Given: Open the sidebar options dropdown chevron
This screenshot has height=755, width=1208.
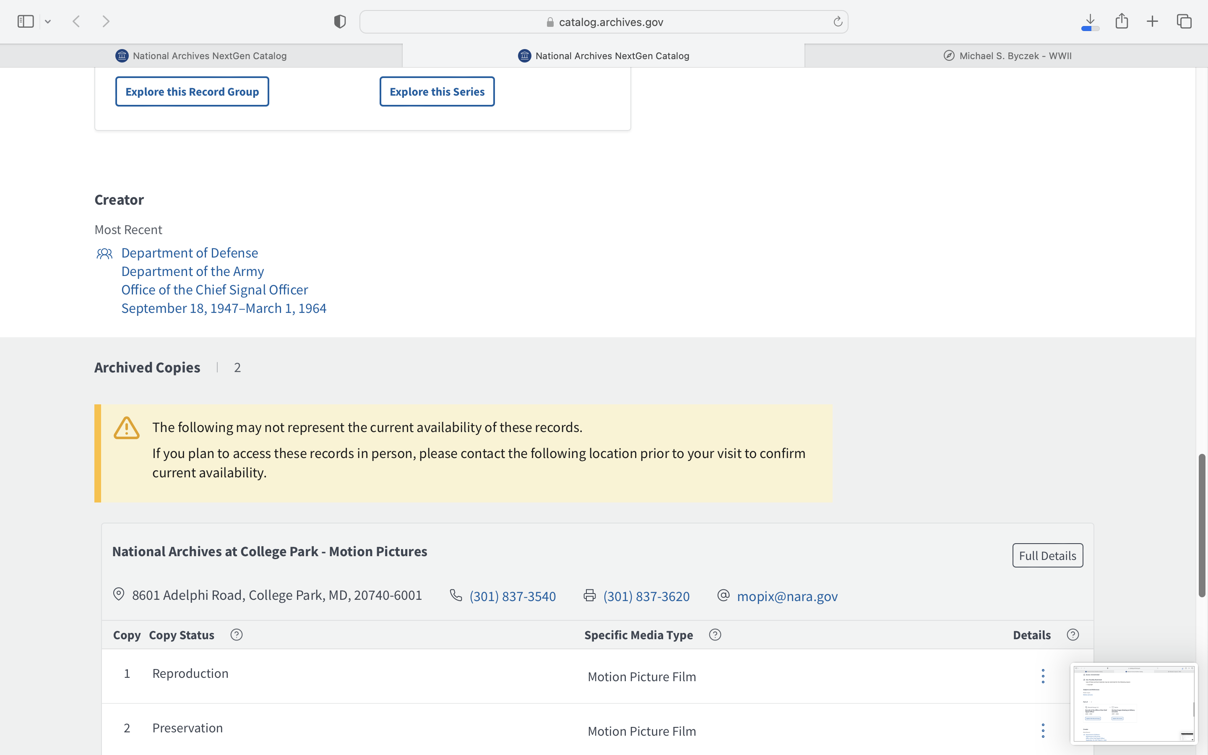Looking at the screenshot, I should tap(48, 21).
